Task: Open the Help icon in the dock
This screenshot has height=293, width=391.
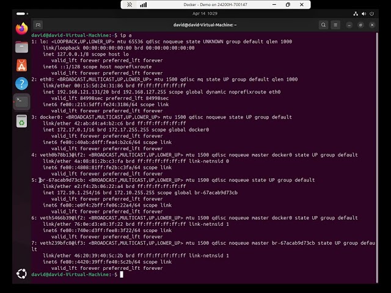Action: pyautogui.click(x=22, y=84)
